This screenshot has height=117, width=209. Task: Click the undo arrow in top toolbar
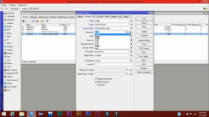(2, 9)
